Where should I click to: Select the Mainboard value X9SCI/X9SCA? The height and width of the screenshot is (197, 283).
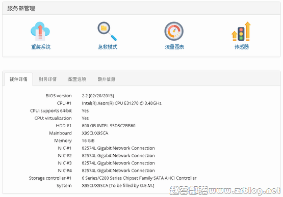point(95,133)
